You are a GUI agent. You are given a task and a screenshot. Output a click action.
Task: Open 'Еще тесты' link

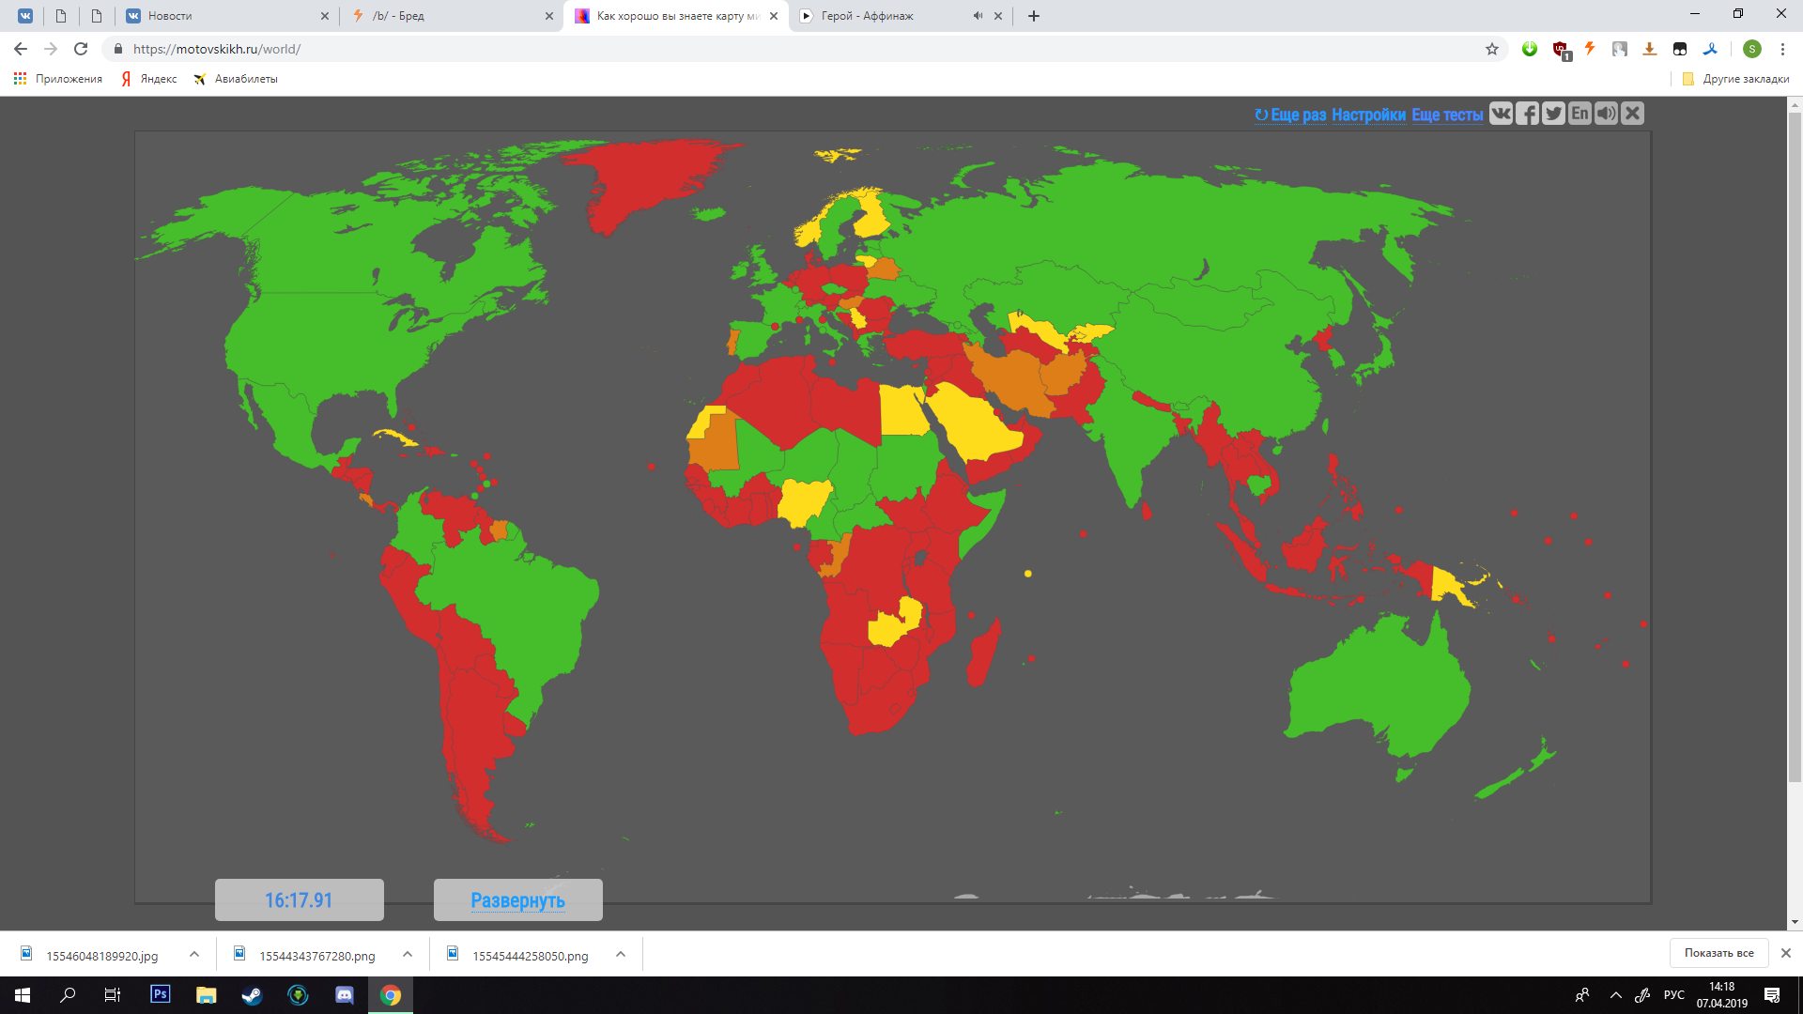click(x=1447, y=115)
